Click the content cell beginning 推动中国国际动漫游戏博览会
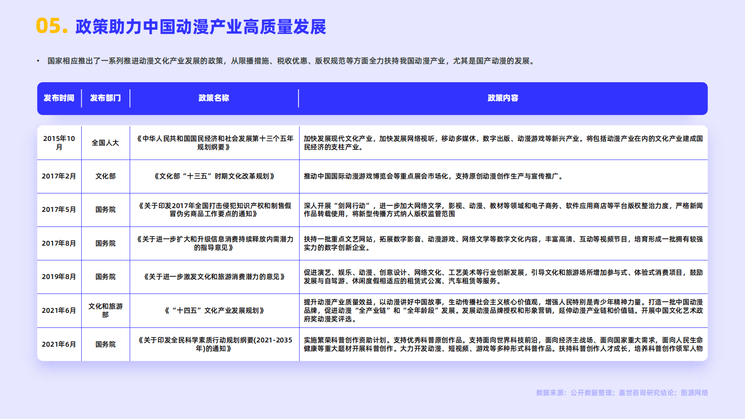Viewport: 745px width, 419px height. coord(433,176)
